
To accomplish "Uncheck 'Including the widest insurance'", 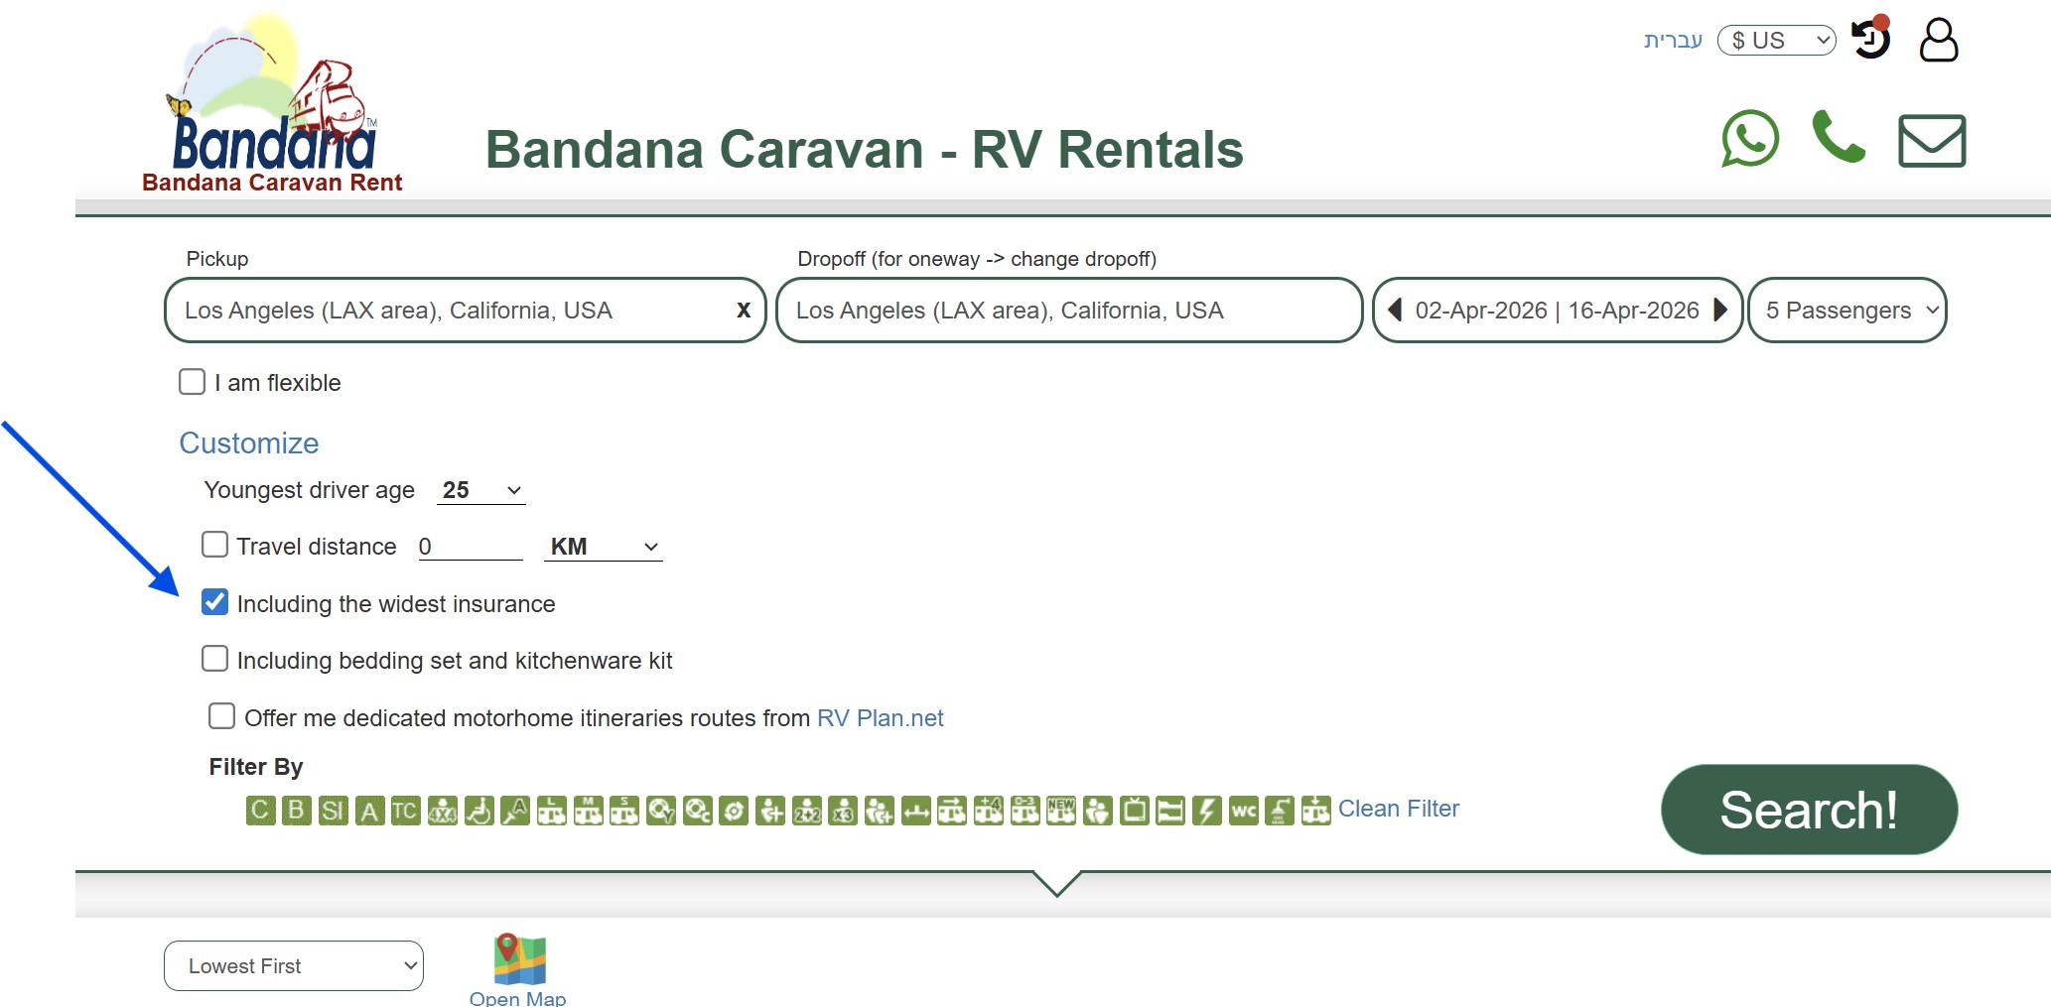I will [214, 601].
